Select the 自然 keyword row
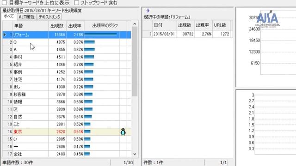 click(x=67, y=117)
